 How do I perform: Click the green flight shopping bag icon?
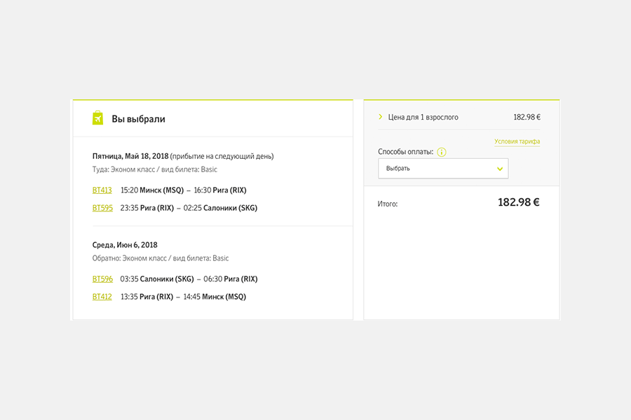click(x=97, y=118)
